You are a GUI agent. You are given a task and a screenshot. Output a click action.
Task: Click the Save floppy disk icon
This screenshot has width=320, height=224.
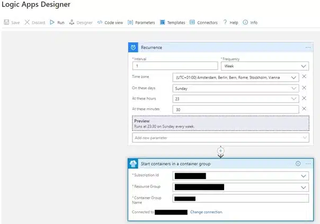pos(6,22)
